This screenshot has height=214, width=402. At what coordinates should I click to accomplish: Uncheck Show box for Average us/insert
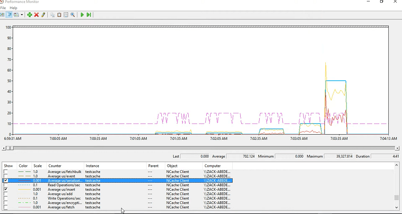(6, 189)
